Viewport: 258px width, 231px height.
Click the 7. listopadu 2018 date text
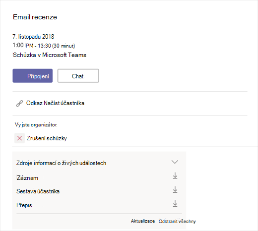(33, 37)
